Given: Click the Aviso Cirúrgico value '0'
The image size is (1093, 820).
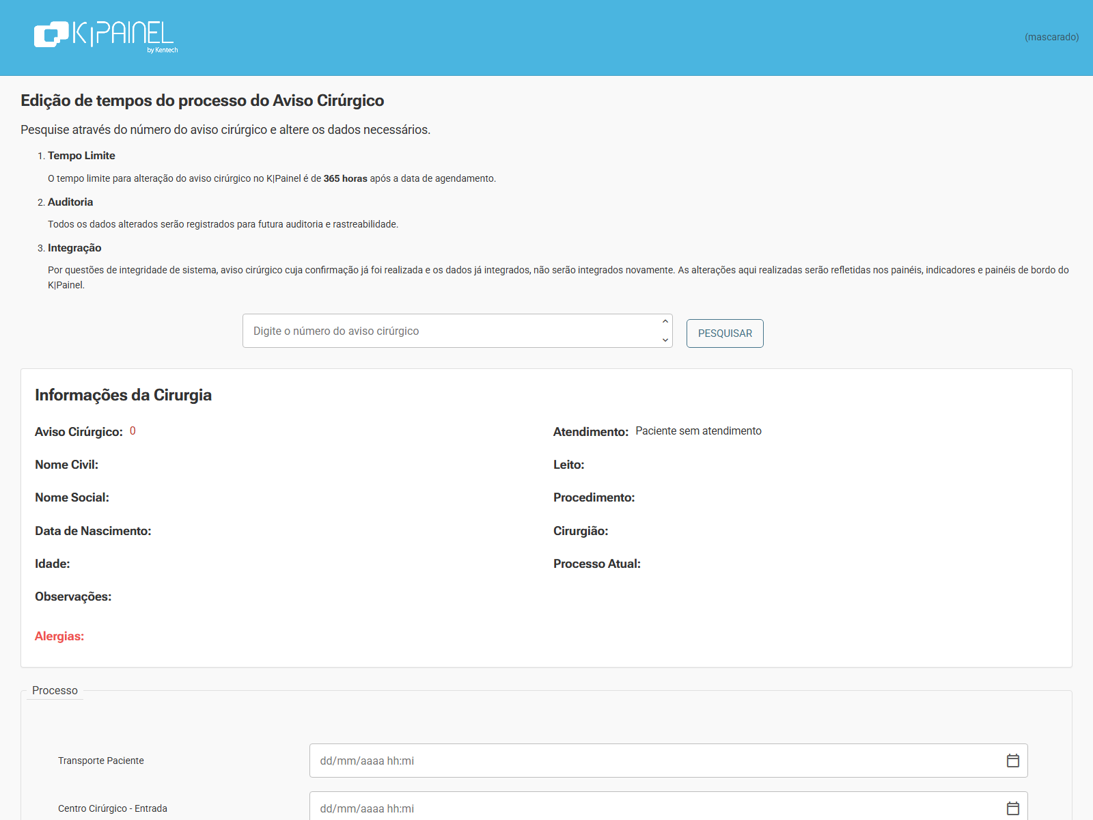Looking at the screenshot, I should tap(133, 431).
